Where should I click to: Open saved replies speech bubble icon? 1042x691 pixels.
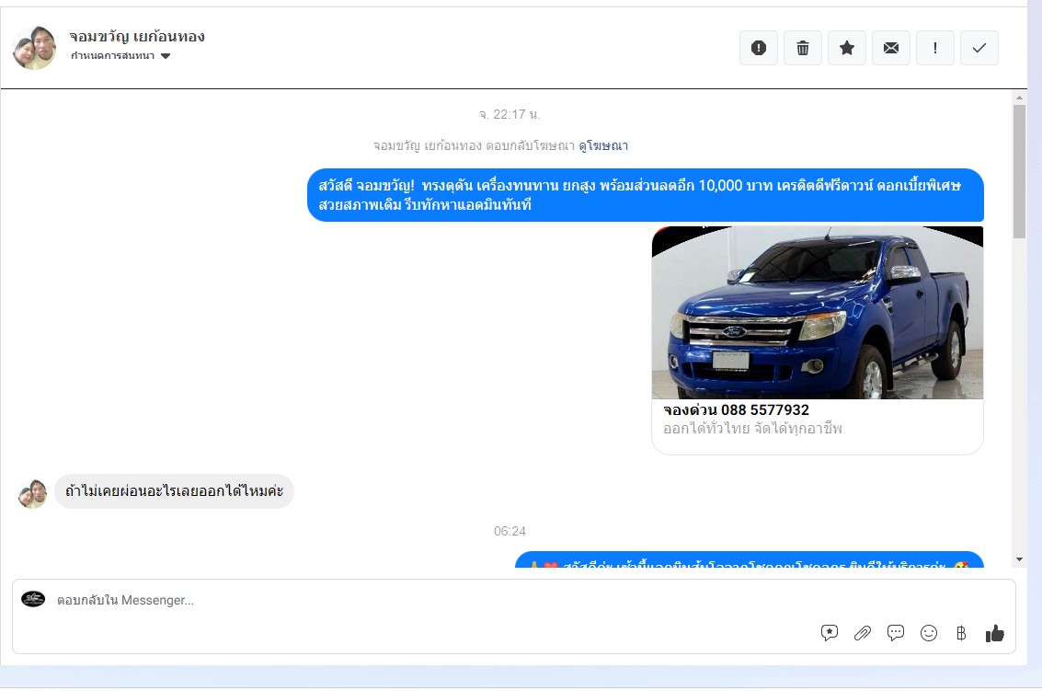pyautogui.click(x=896, y=633)
